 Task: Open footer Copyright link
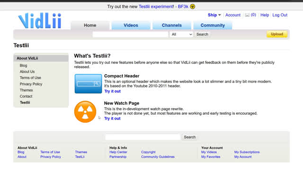tap(148, 152)
